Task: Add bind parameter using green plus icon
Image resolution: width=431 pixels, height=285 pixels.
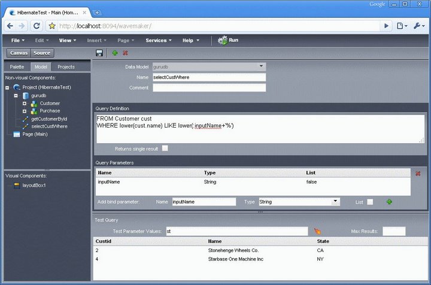Action: pos(389,202)
